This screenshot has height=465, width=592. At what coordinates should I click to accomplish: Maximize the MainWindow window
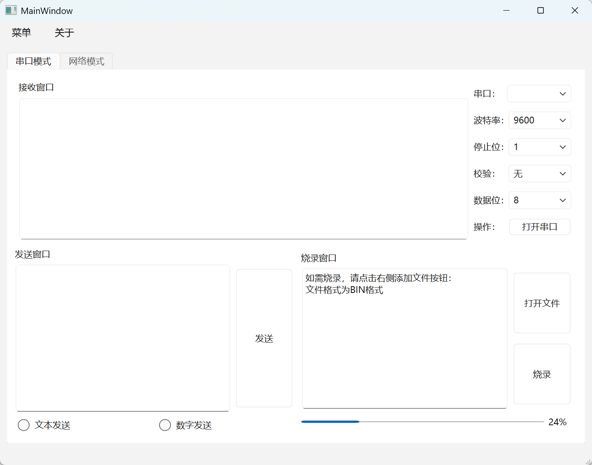[x=540, y=11]
